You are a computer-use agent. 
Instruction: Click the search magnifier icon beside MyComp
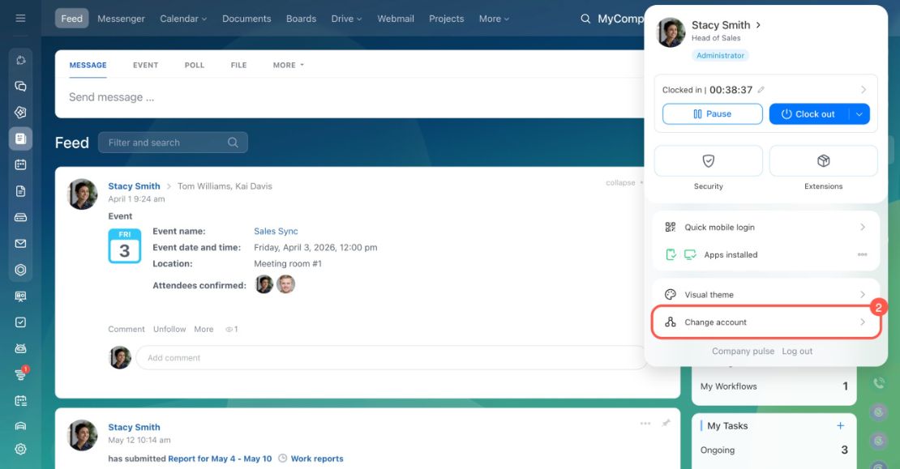[585, 19]
